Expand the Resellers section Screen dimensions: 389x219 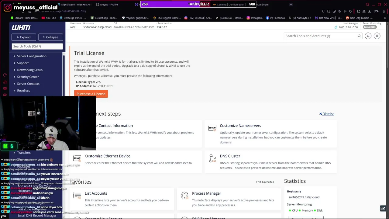click(23, 91)
